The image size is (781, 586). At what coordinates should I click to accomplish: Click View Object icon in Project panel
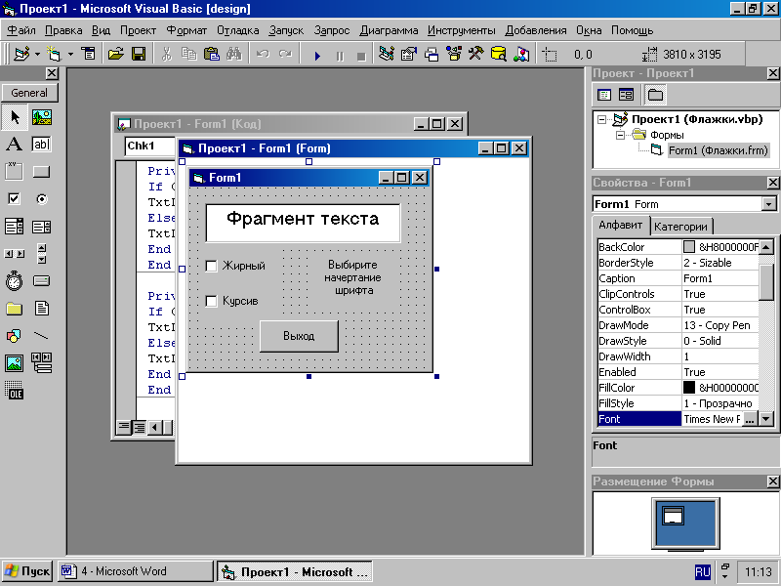(x=626, y=95)
